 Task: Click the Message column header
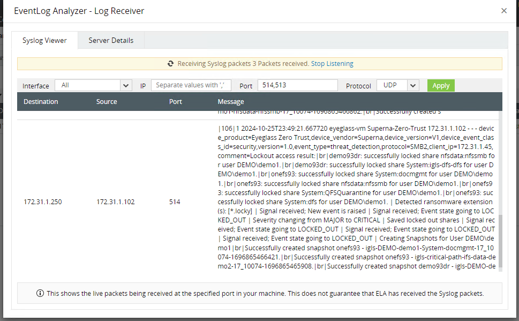tap(230, 101)
